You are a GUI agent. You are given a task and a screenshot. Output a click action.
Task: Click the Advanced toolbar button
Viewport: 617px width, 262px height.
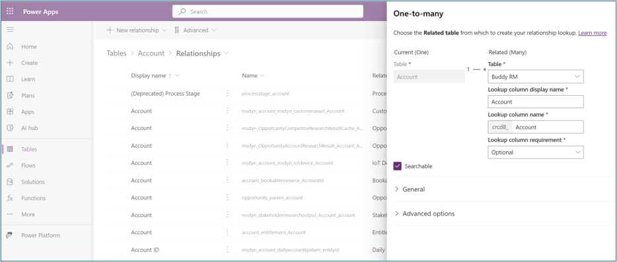195,30
